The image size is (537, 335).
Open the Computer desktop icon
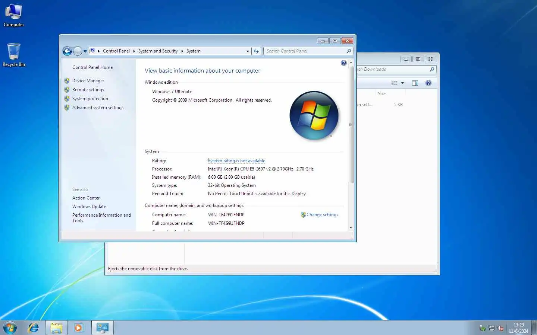click(x=14, y=15)
